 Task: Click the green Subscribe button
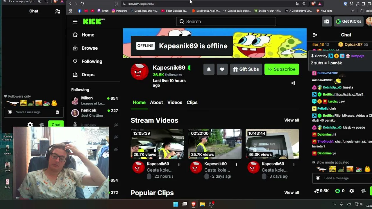(282, 69)
